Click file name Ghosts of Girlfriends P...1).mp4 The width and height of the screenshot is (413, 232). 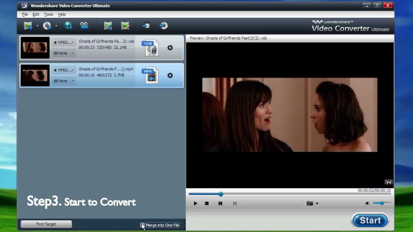(x=106, y=69)
